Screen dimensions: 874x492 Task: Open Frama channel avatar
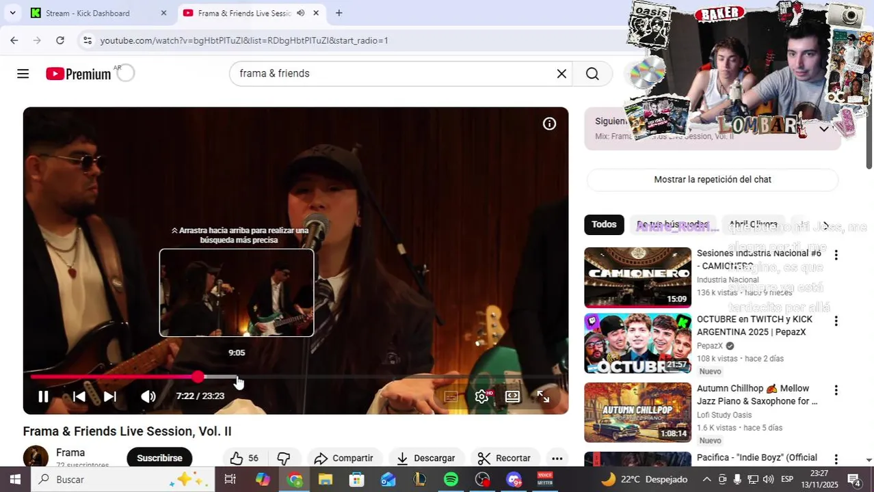(x=36, y=456)
